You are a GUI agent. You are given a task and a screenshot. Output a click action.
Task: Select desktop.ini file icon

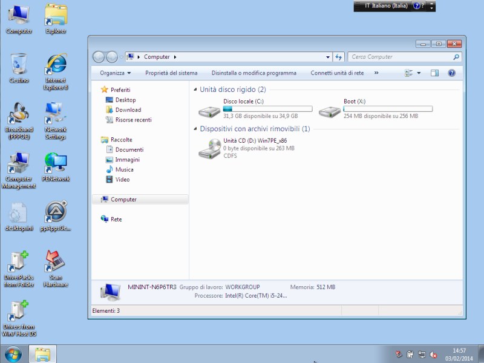(x=19, y=217)
